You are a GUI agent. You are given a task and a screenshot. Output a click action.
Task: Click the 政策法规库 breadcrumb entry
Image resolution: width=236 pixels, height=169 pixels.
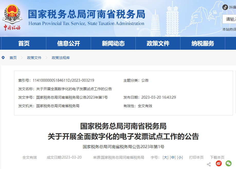coord(60,58)
